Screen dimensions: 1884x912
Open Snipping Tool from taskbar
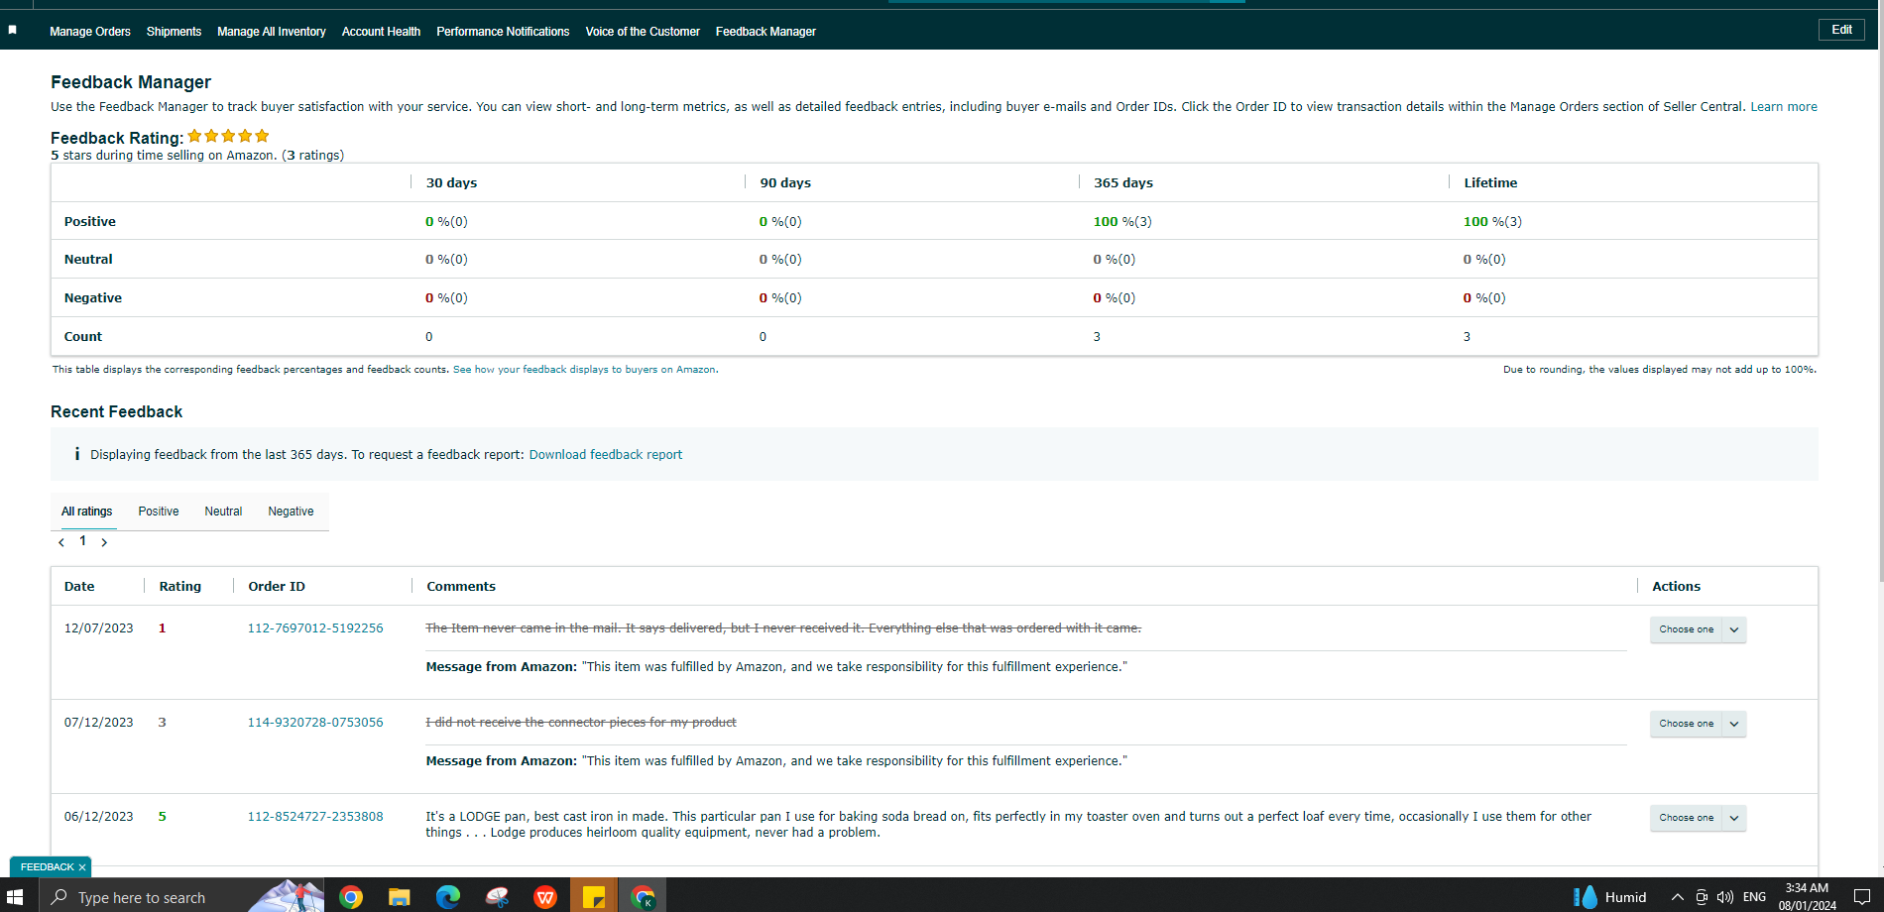coord(497,897)
